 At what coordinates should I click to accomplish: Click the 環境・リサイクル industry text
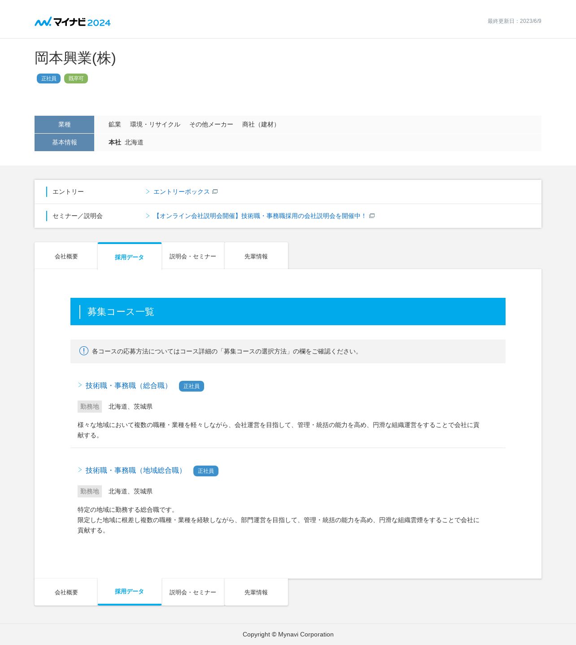tap(155, 124)
